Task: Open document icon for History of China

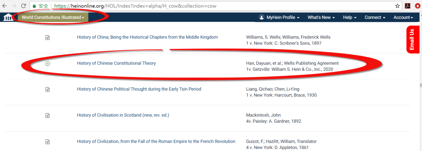Action: 47,37
